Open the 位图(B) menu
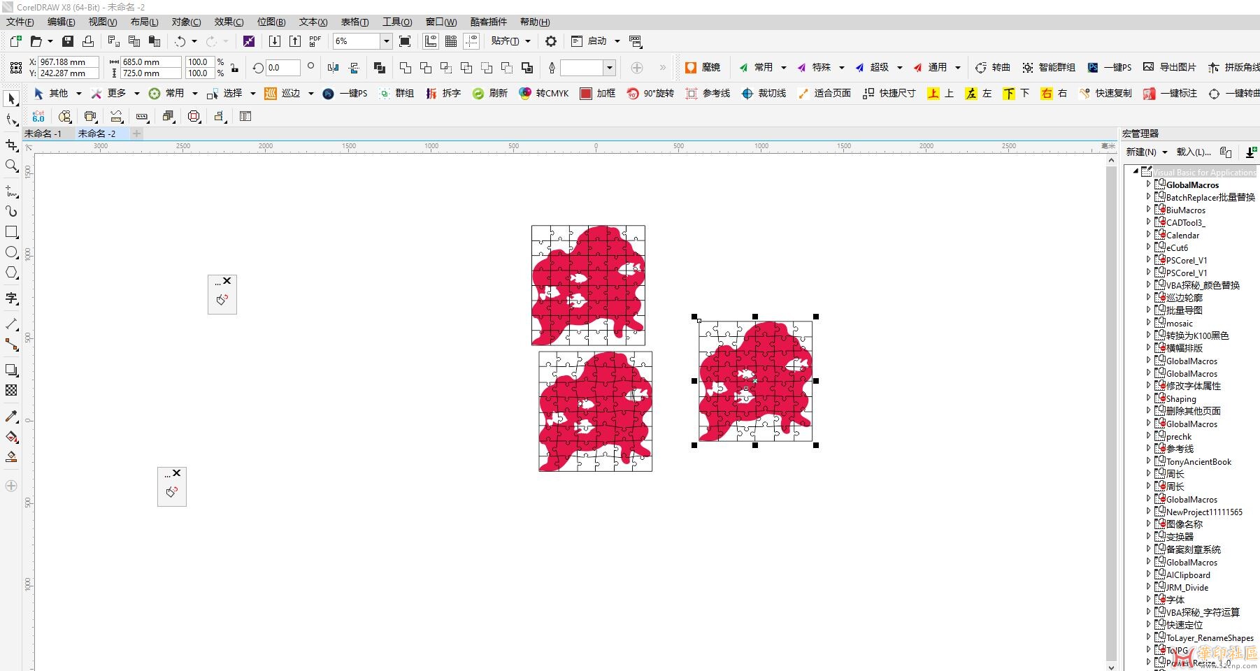1260x671 pixels. [x=271, y=22]
